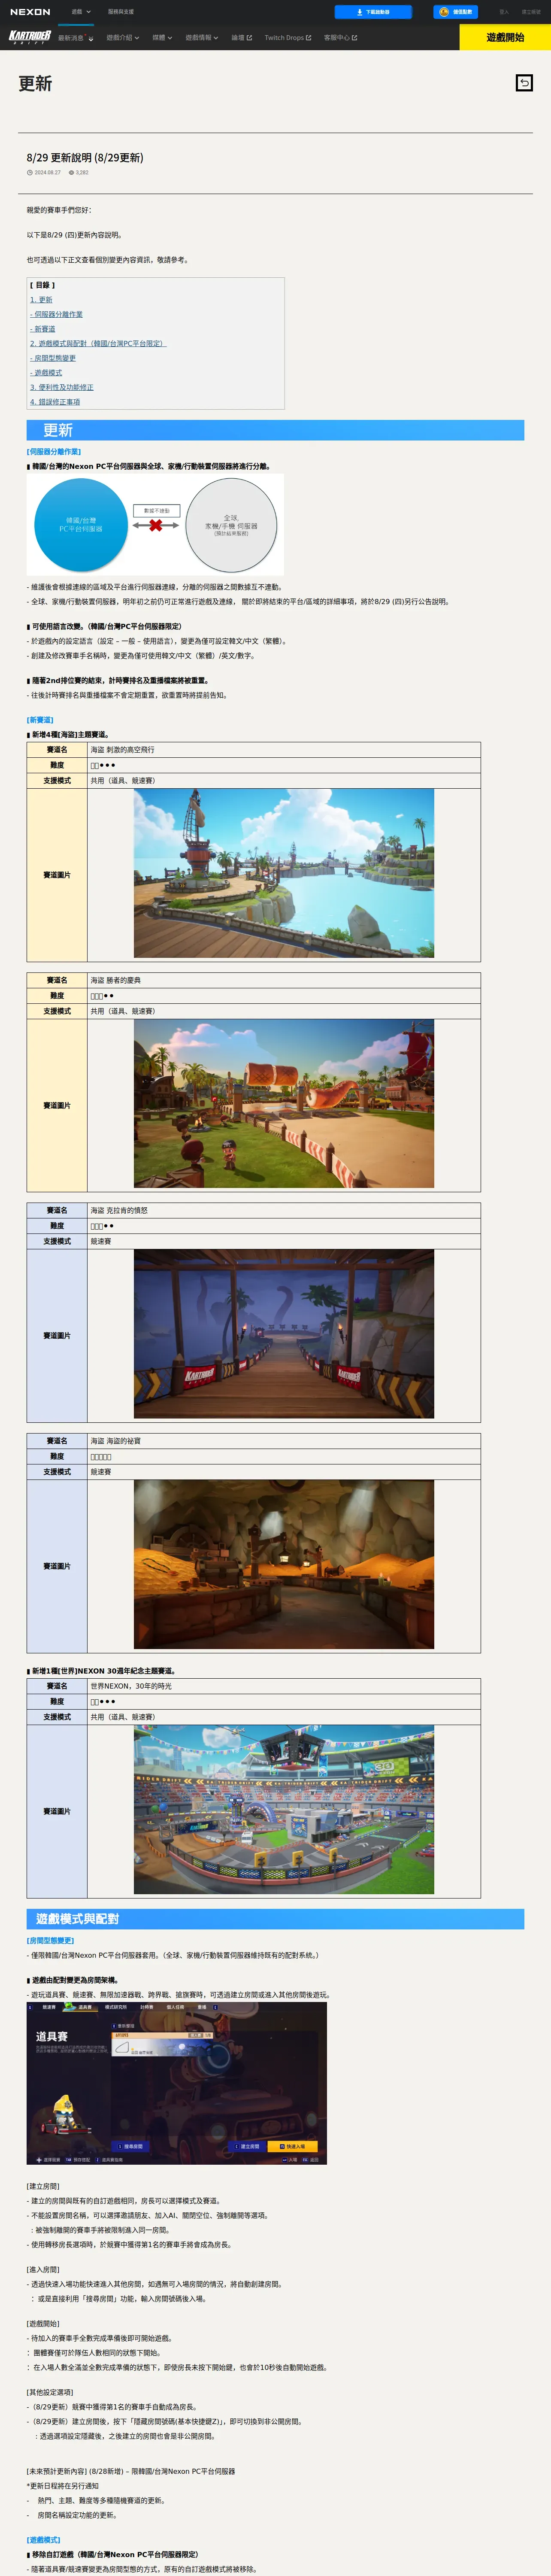Expand the 遊戲介紹 menu

123,38
